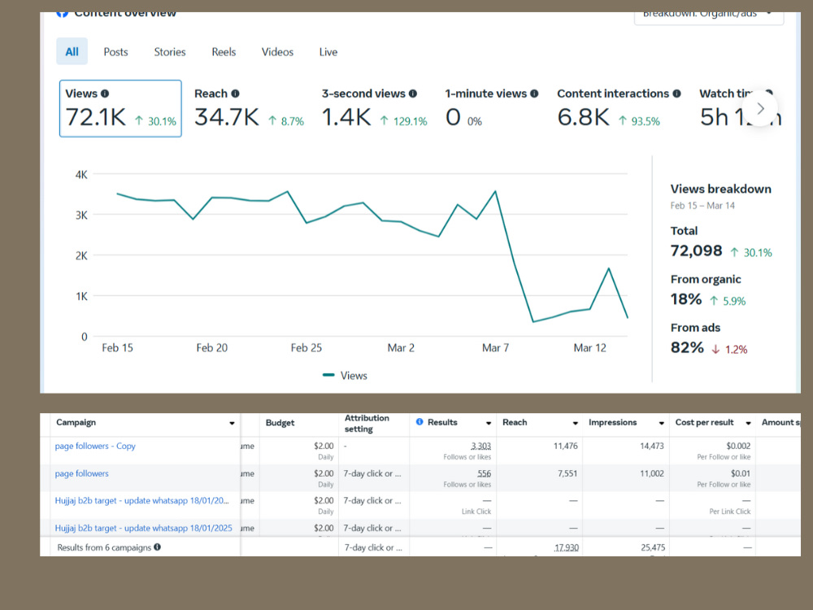The height and width of the screenshot is (610, 813).
Task: Open page followers - Copy campaign
Action: (95, 446)
